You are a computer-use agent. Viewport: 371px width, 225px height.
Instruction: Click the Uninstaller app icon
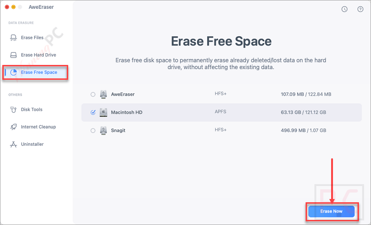coord(13,144)
